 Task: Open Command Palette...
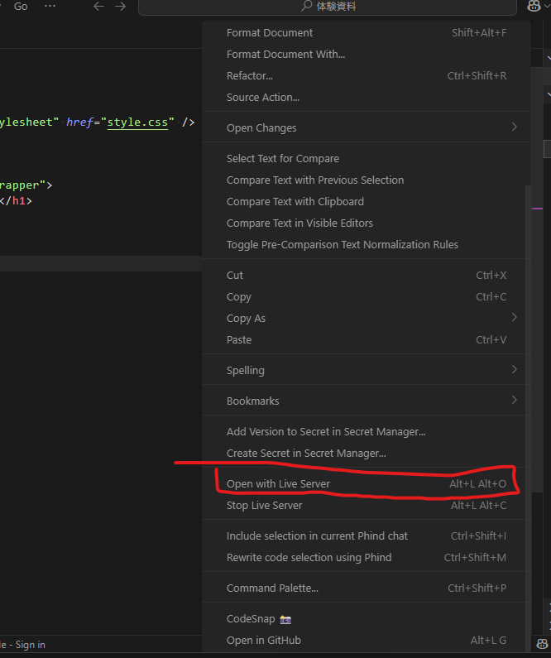(367, 588)
